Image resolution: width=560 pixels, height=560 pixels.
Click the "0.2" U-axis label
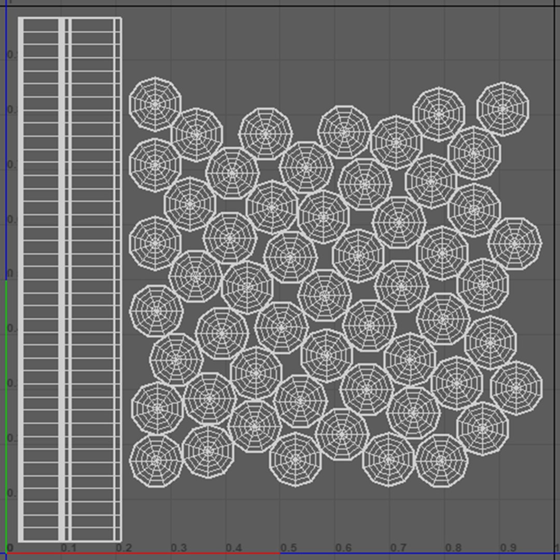(124, 548)
